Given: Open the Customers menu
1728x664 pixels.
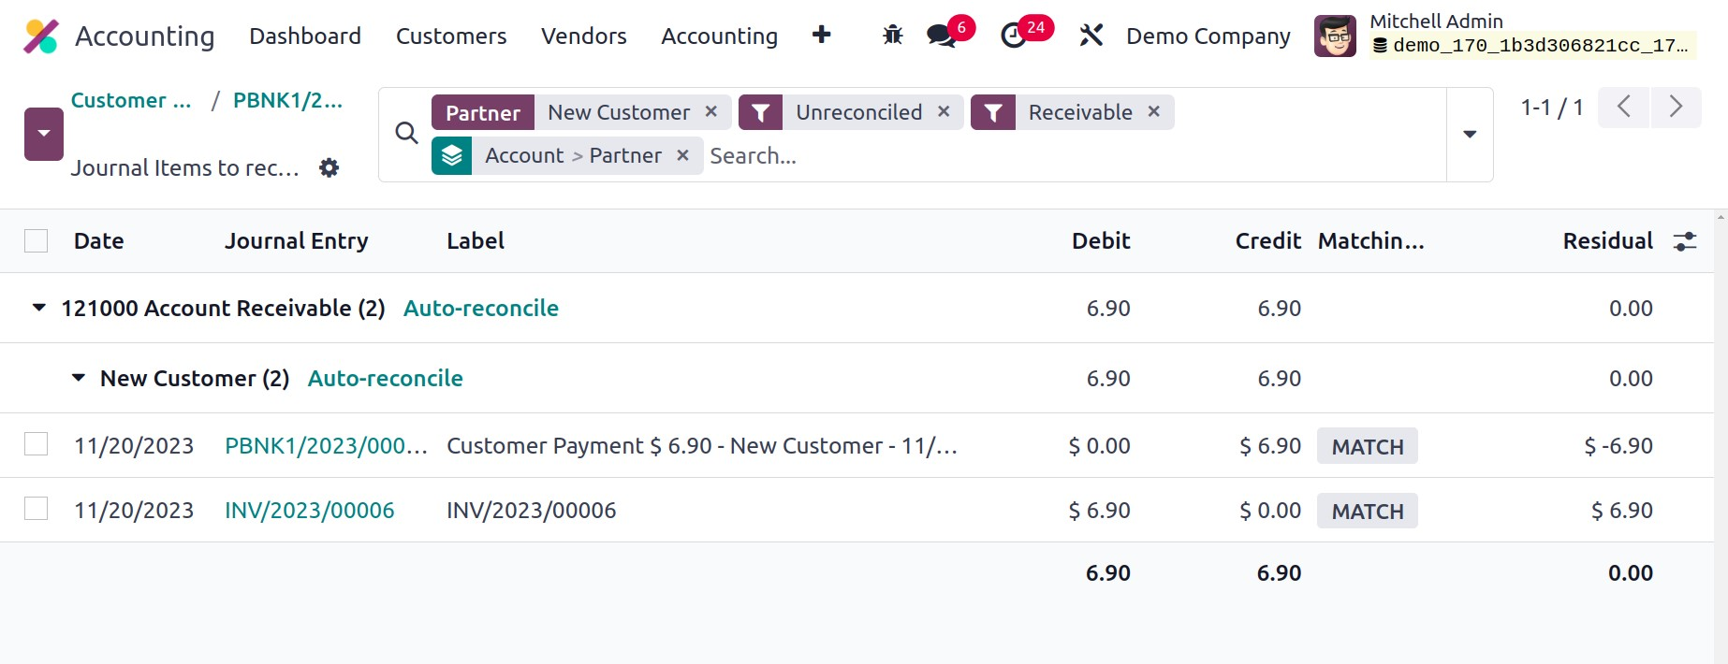Looking at the screenshot, I should 450,36.
